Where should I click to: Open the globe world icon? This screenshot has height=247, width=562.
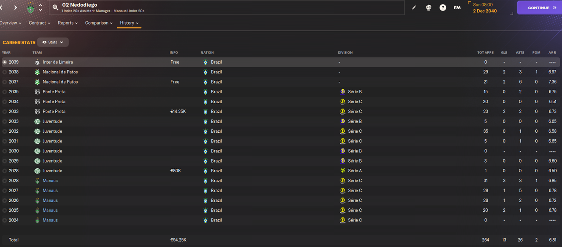tap(429, 7)
